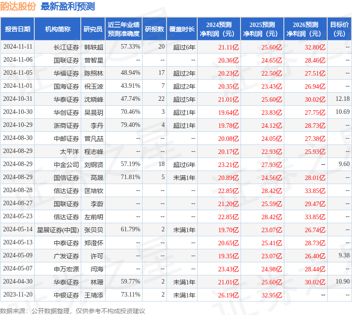Screen dimensions: 352x315
Task: Click accuracy value 57.33%
Action: [x=130, y=47]
